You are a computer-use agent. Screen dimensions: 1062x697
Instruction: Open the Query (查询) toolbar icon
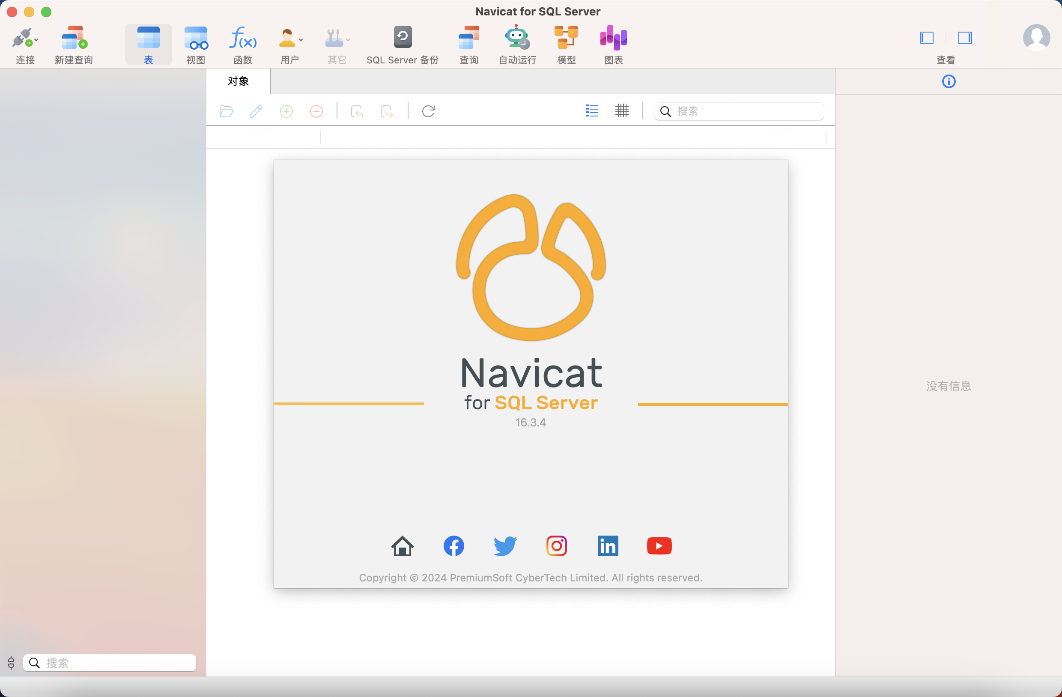pos(468,38)
